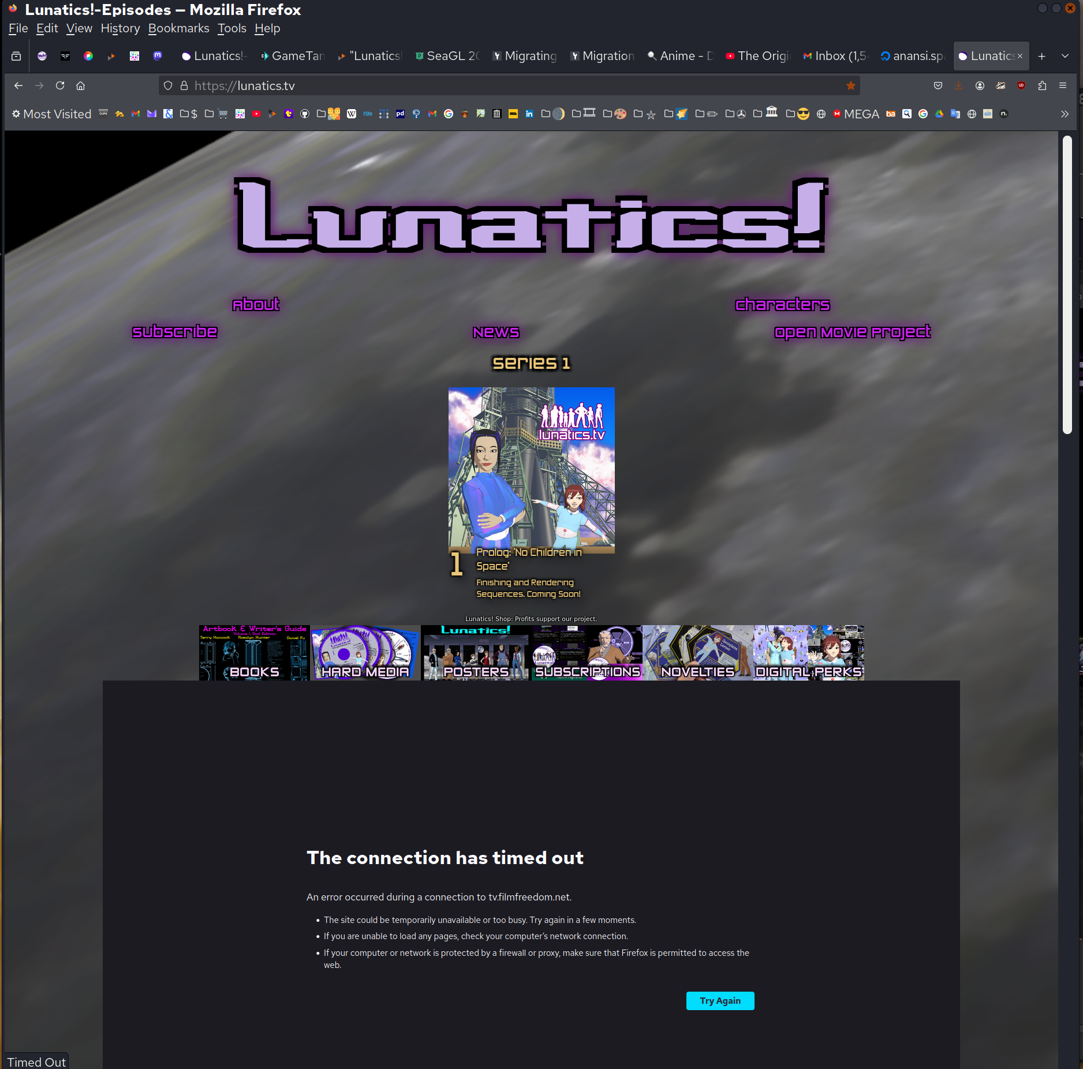The width and height of the screenshot is (1083, 1069).
Task: Show more bookmarks overflow chevron
Action: click(x=1065, y=114)
